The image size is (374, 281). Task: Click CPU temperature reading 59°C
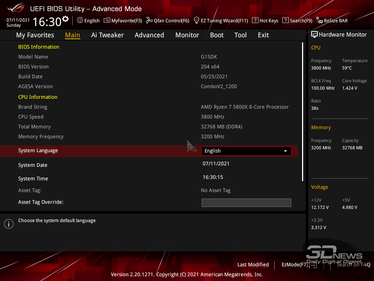pyautogui.click(x=347, y=68)
